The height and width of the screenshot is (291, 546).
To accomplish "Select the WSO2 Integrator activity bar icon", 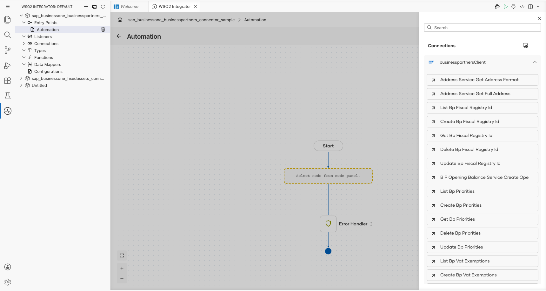I will click(x=8, y=111).
